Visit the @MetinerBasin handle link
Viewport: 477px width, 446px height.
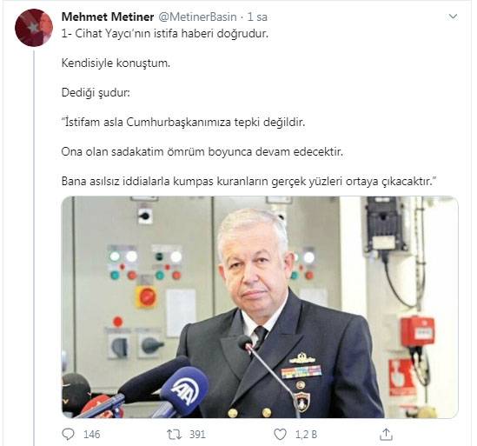tap(197, 17)
